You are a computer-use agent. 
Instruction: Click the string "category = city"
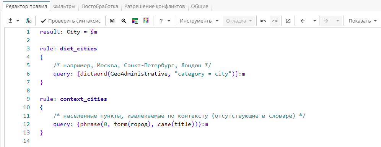click(203, 74)
